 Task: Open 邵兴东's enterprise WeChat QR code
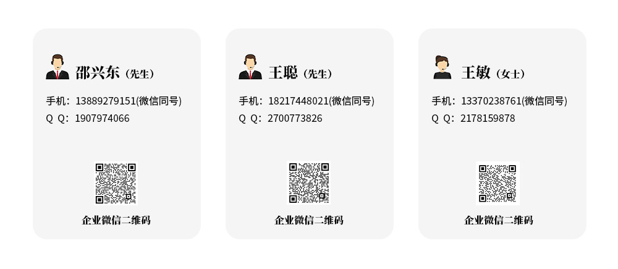116,184
